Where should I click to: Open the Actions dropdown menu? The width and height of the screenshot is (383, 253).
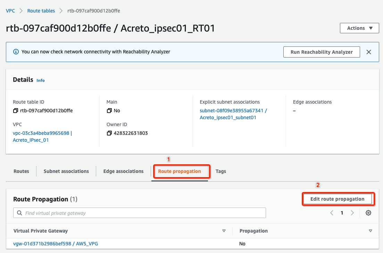tap(359, 28)
